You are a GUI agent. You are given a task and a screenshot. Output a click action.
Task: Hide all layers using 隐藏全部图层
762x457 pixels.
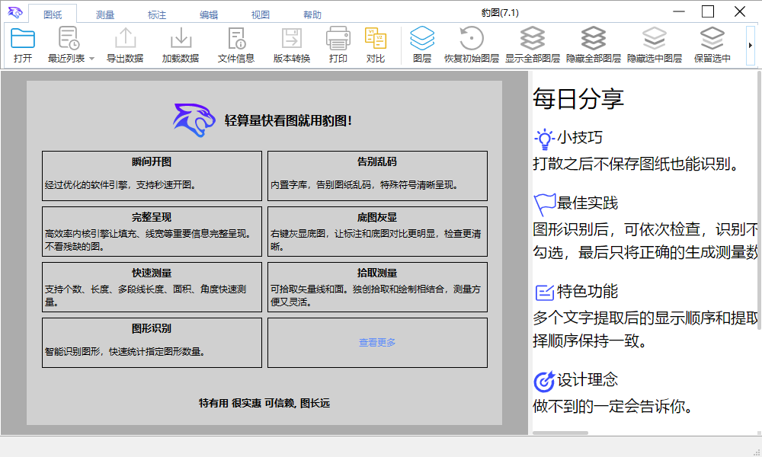pyautogui.click(x=593, y=42)
